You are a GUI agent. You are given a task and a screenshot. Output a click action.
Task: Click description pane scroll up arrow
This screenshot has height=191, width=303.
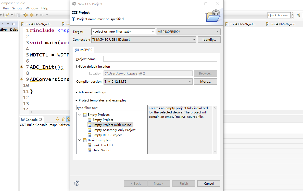pyautogui.click(x=214, y=108)
